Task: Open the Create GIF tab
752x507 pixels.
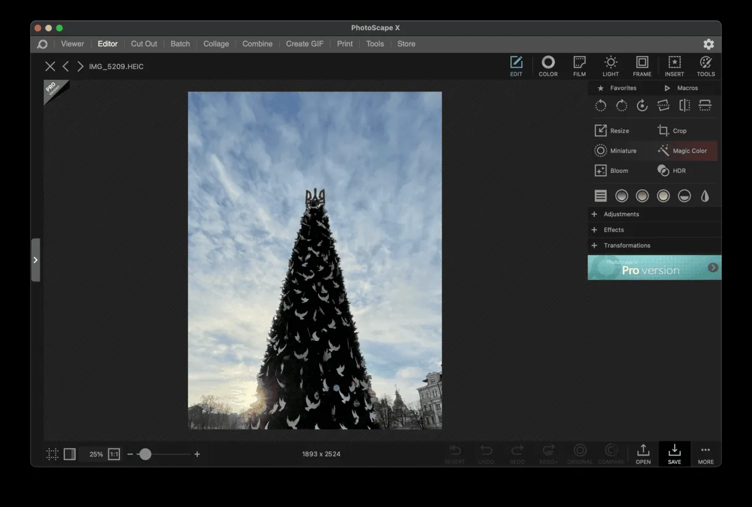Action: coord(304,44)
